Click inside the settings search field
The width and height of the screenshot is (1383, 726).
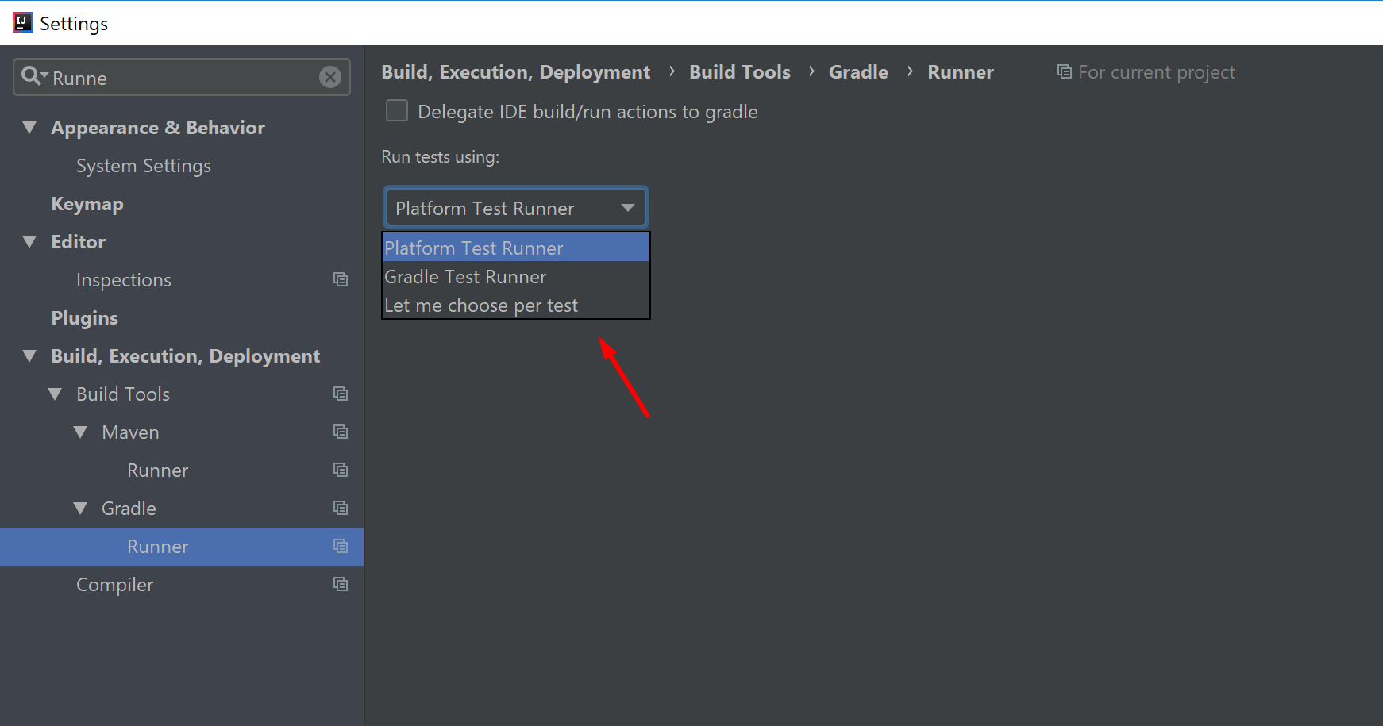click(159, 77)
